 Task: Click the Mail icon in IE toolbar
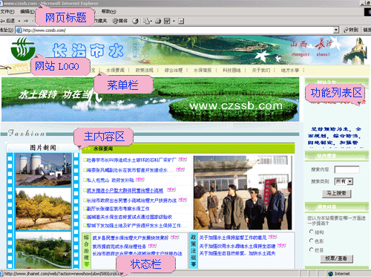pyautogui.click(x=147, y=22)
